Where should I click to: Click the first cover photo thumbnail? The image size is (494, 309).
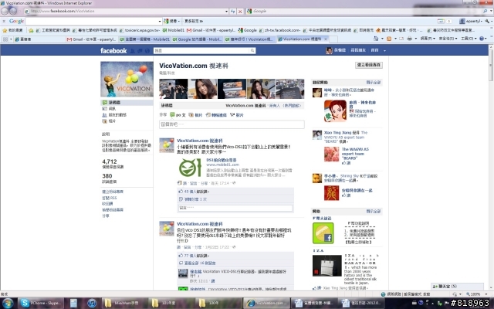(173, 89)
